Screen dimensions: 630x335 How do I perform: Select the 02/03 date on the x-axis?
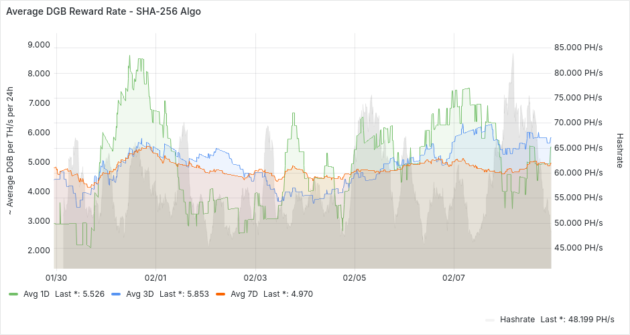click(x=255, y=277)
